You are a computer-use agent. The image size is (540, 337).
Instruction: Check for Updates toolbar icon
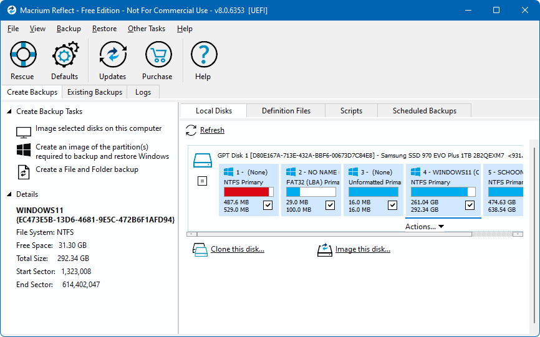[x=113, y=54]
